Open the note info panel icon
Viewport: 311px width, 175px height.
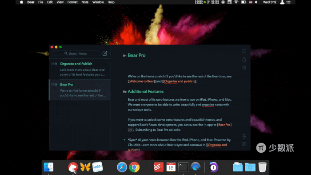click(x=244, y=51)
